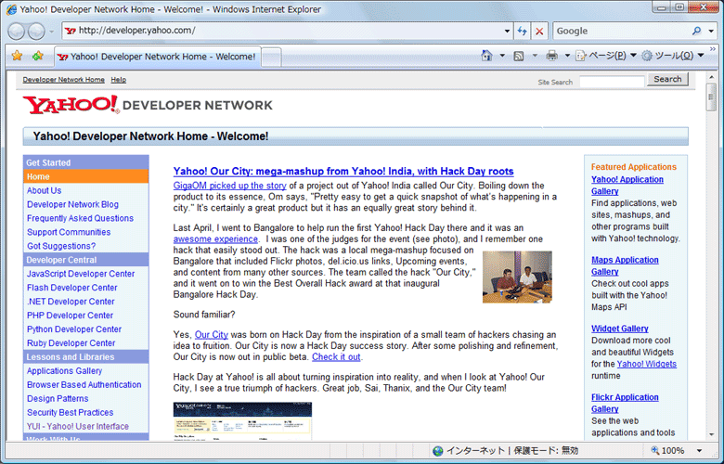Open .NET Developer Center link
724x464 pixels.
[71, 301]
